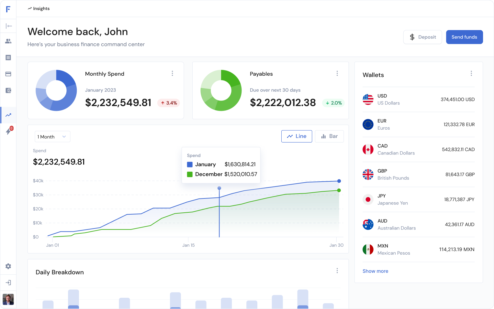The height and width of the screenshot is (309, 494).
Task: Click the F logo at top left
Action: click(x=8, y=9)
